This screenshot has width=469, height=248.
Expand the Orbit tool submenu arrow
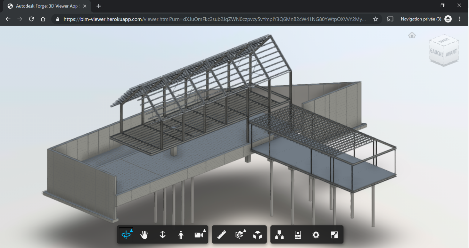coord(131,230)
